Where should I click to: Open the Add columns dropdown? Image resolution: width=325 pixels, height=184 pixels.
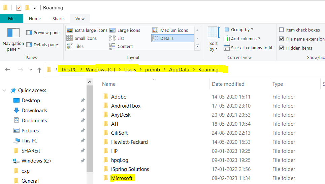[x=242, y=39]
